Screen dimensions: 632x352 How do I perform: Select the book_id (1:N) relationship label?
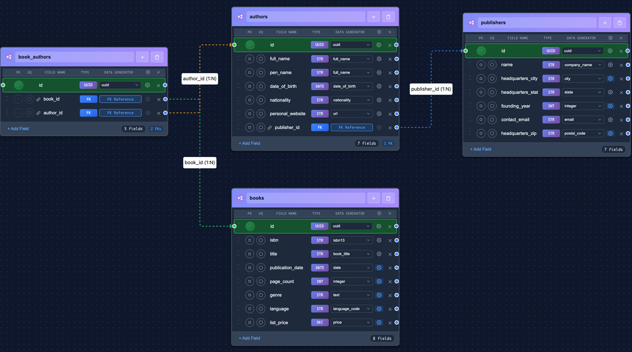click(x=200, y=162)
